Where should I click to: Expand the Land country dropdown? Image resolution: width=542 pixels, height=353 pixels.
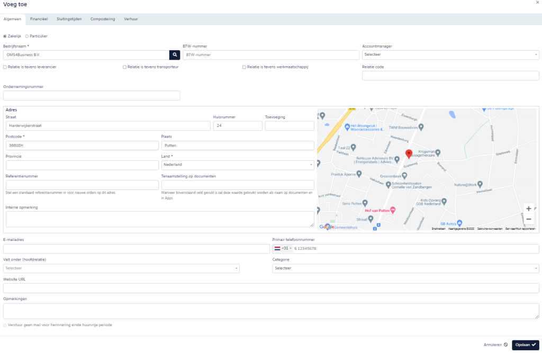[237, 165]
